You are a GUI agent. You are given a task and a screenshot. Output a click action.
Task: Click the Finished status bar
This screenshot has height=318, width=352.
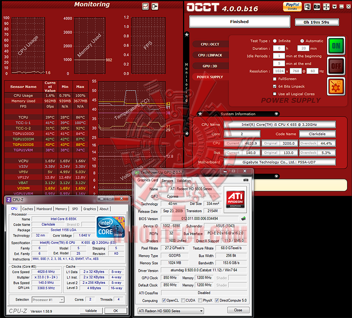(x=240, y=22)
